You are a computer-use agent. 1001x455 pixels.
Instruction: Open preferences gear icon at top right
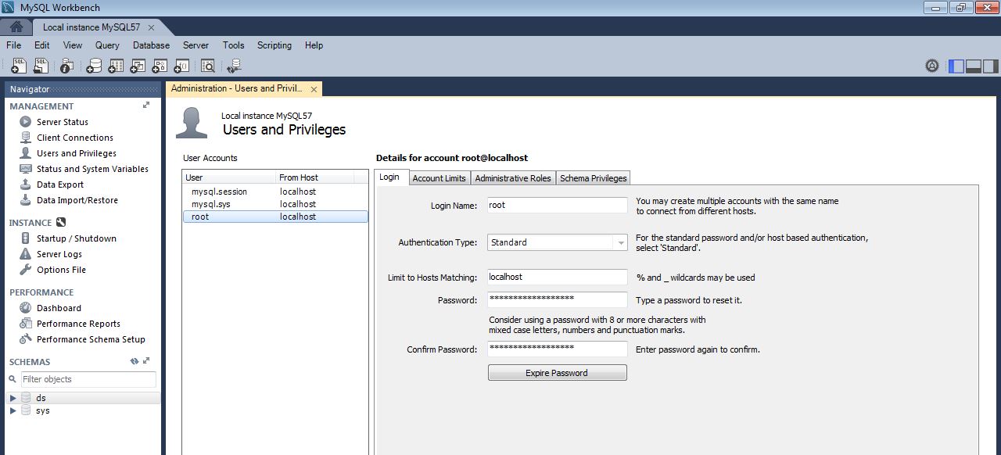pyautogui.click(x=932, y=66)
